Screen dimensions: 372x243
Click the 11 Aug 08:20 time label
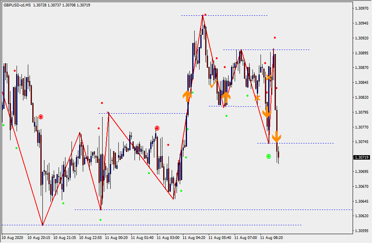(x=271, y=238)
